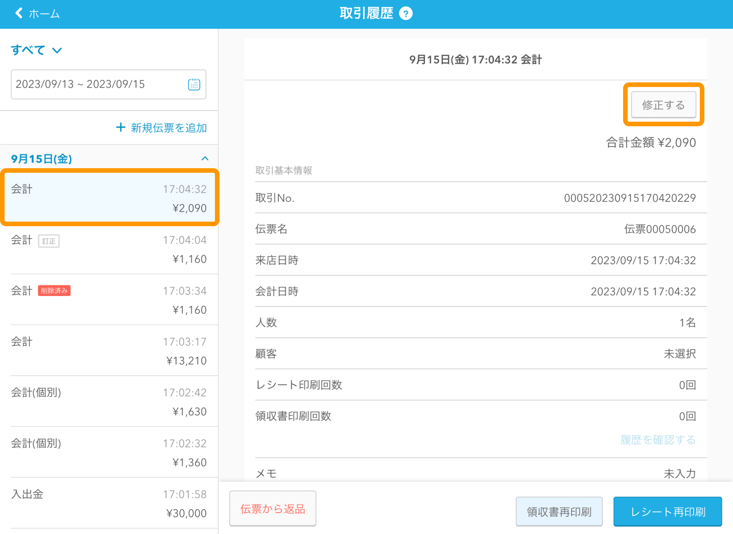Select the 入出金 ¥30,000 entry

click(x=109, y=503)
